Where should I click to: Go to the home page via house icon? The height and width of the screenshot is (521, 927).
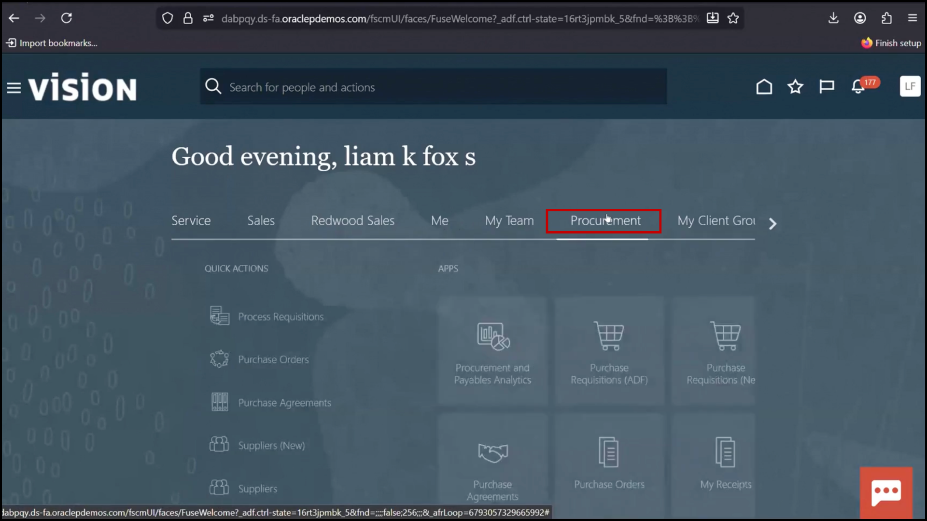764,87
